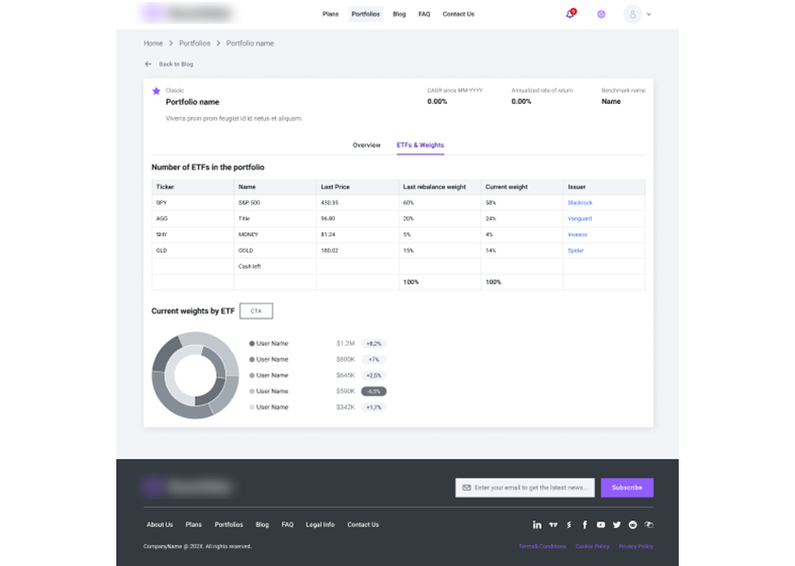Open Plans in the top navigation
795x566 pixels.
pos(330,14)
